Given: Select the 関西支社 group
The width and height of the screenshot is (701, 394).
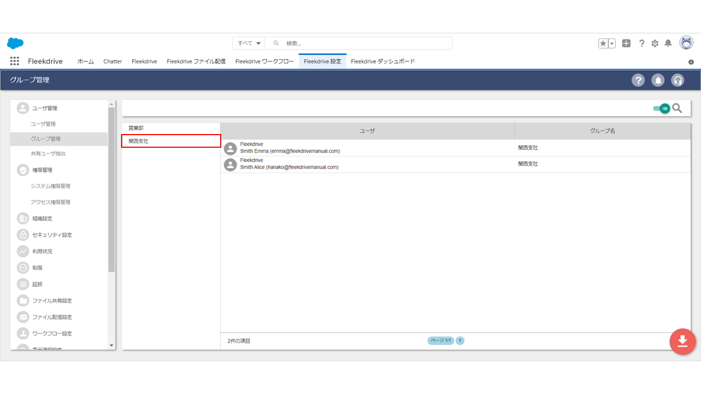Looking at the screenshot, I should pyautogui.click(x=171, y=141).
